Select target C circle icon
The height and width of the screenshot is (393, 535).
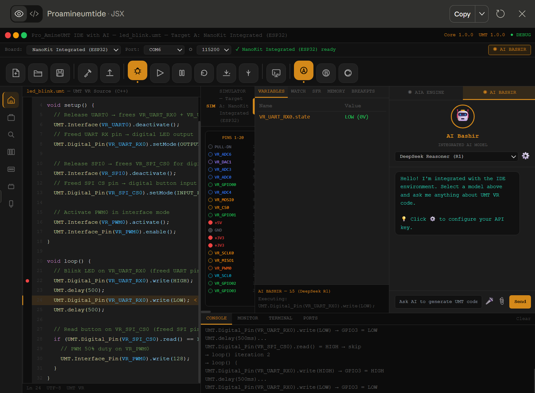(348, 73)
